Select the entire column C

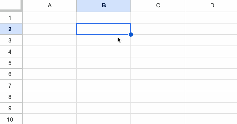coord(158,5)
